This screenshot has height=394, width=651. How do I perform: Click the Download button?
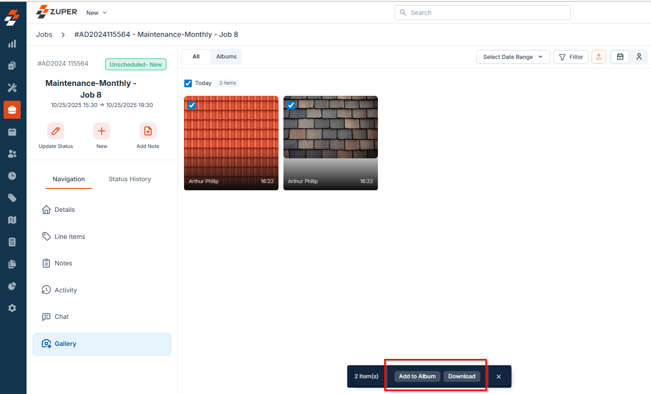[x=462, y=376]
